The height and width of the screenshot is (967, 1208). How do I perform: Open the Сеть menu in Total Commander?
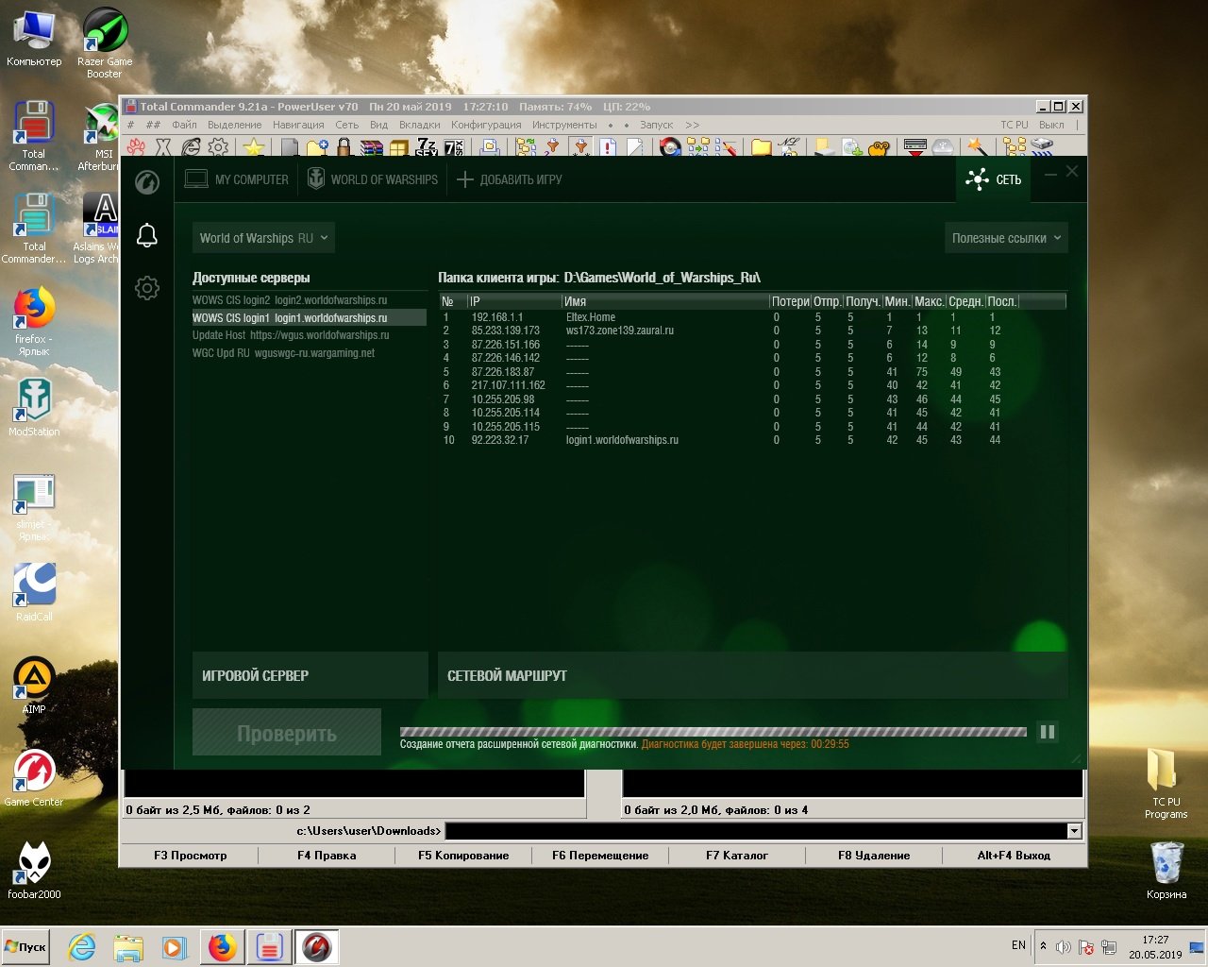(347, 125)
